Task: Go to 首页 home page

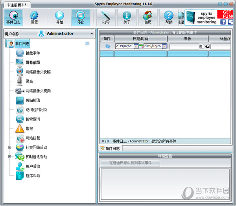Action: tap(148, 18)
